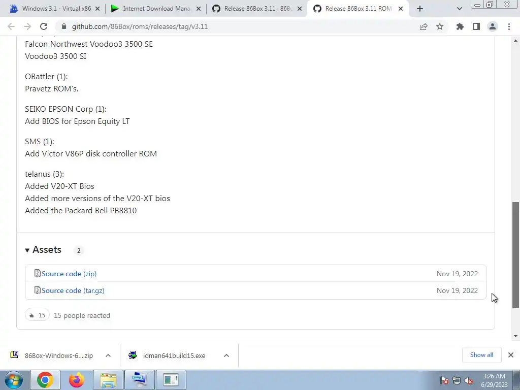Open 86Box-Windows zip download item

[53, 355]
